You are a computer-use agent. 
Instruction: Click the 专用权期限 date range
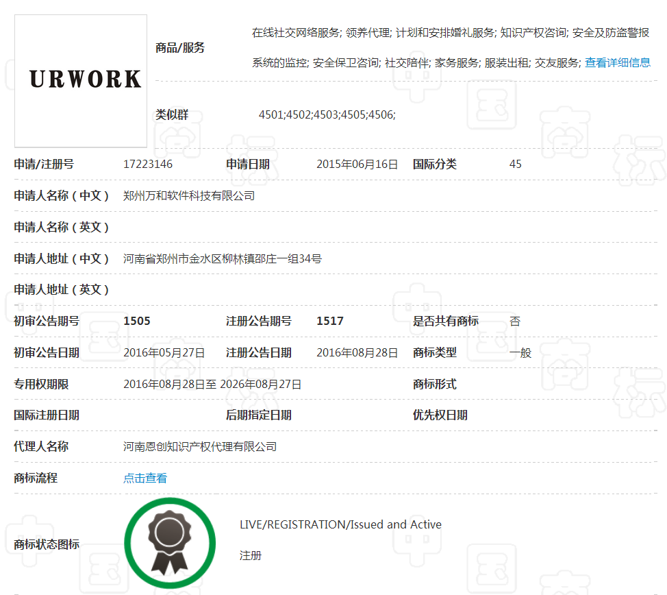click(x=212, y=384)
